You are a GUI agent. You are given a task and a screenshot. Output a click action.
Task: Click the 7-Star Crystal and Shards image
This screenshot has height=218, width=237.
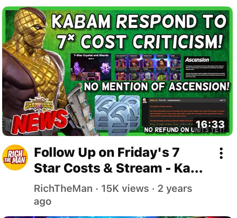point(91,67)
